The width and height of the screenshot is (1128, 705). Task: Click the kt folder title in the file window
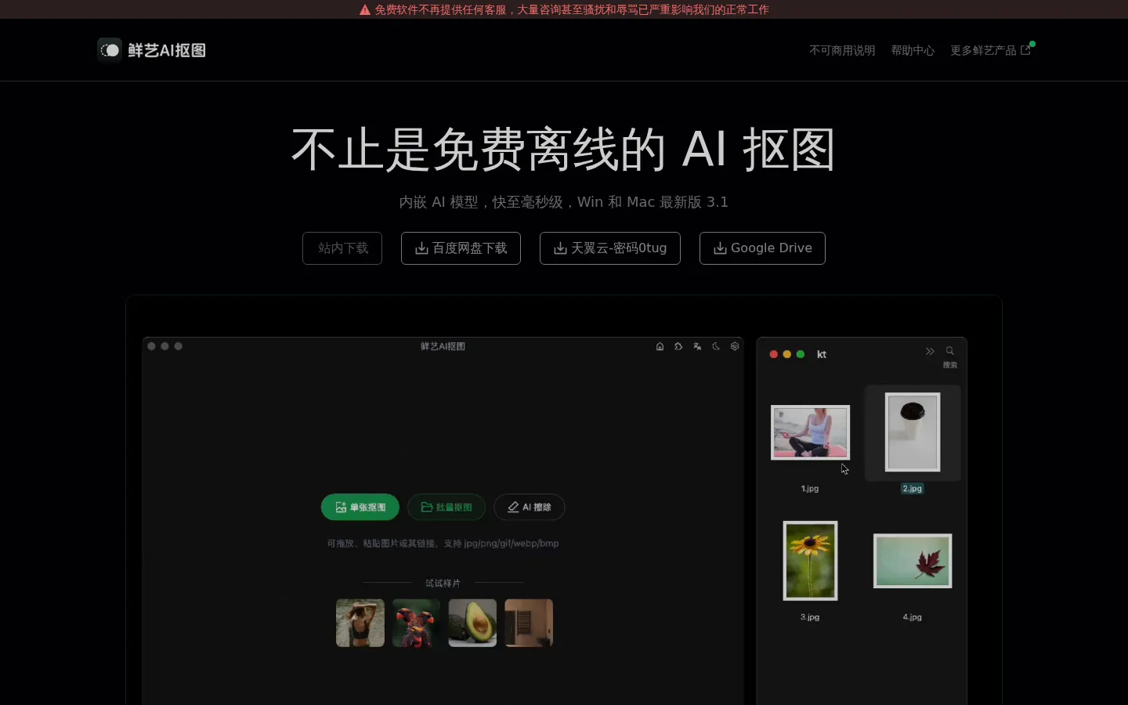tap(822, 355)
